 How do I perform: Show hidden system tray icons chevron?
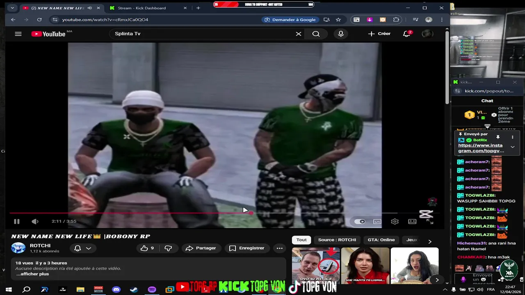(445, 290)
